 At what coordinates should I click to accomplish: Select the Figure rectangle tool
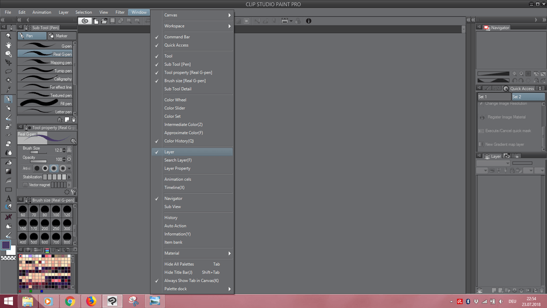point(9,189)
